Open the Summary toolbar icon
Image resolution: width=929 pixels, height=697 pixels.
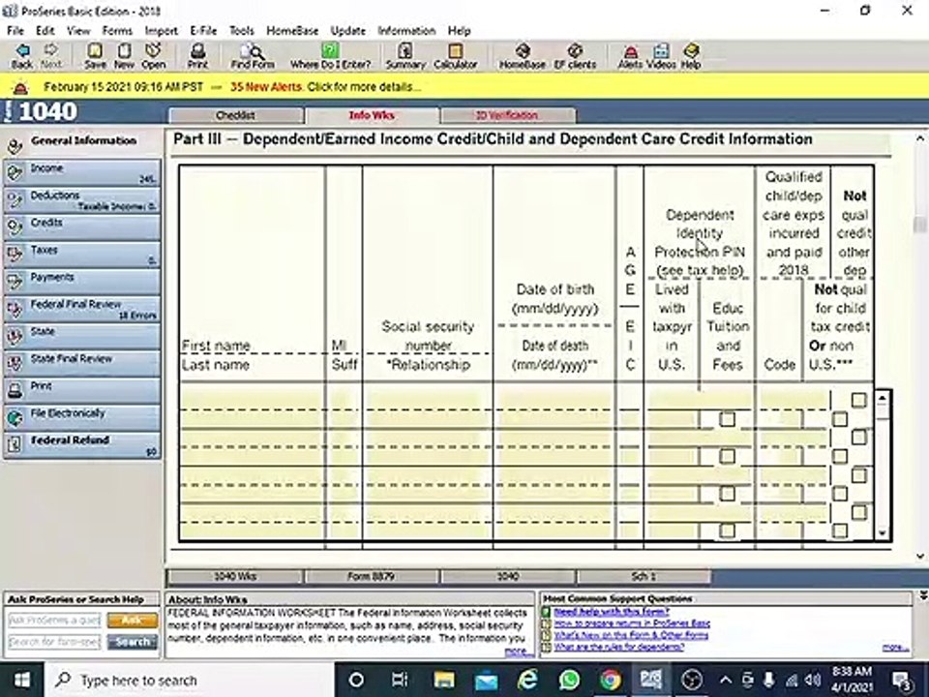[405, 56]
